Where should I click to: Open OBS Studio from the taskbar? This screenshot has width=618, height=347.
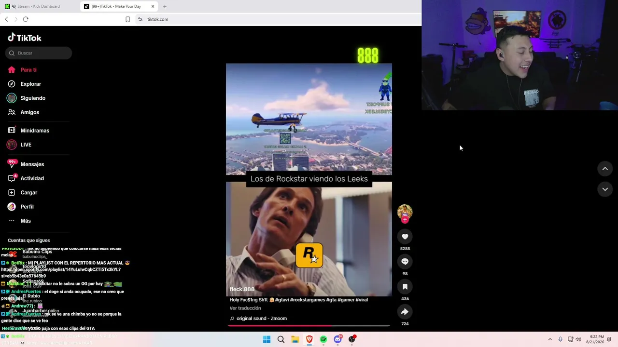(x=352, y=339)
